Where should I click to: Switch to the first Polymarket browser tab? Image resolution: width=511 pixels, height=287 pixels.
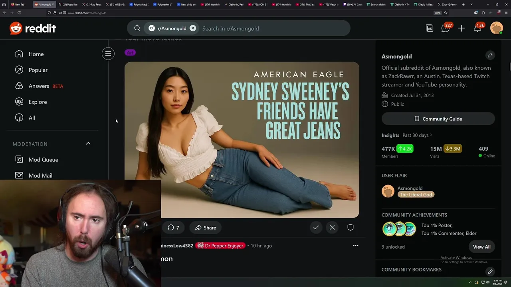point(139,4)
